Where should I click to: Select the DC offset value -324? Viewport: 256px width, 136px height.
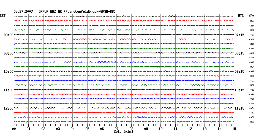pos(252,67)
